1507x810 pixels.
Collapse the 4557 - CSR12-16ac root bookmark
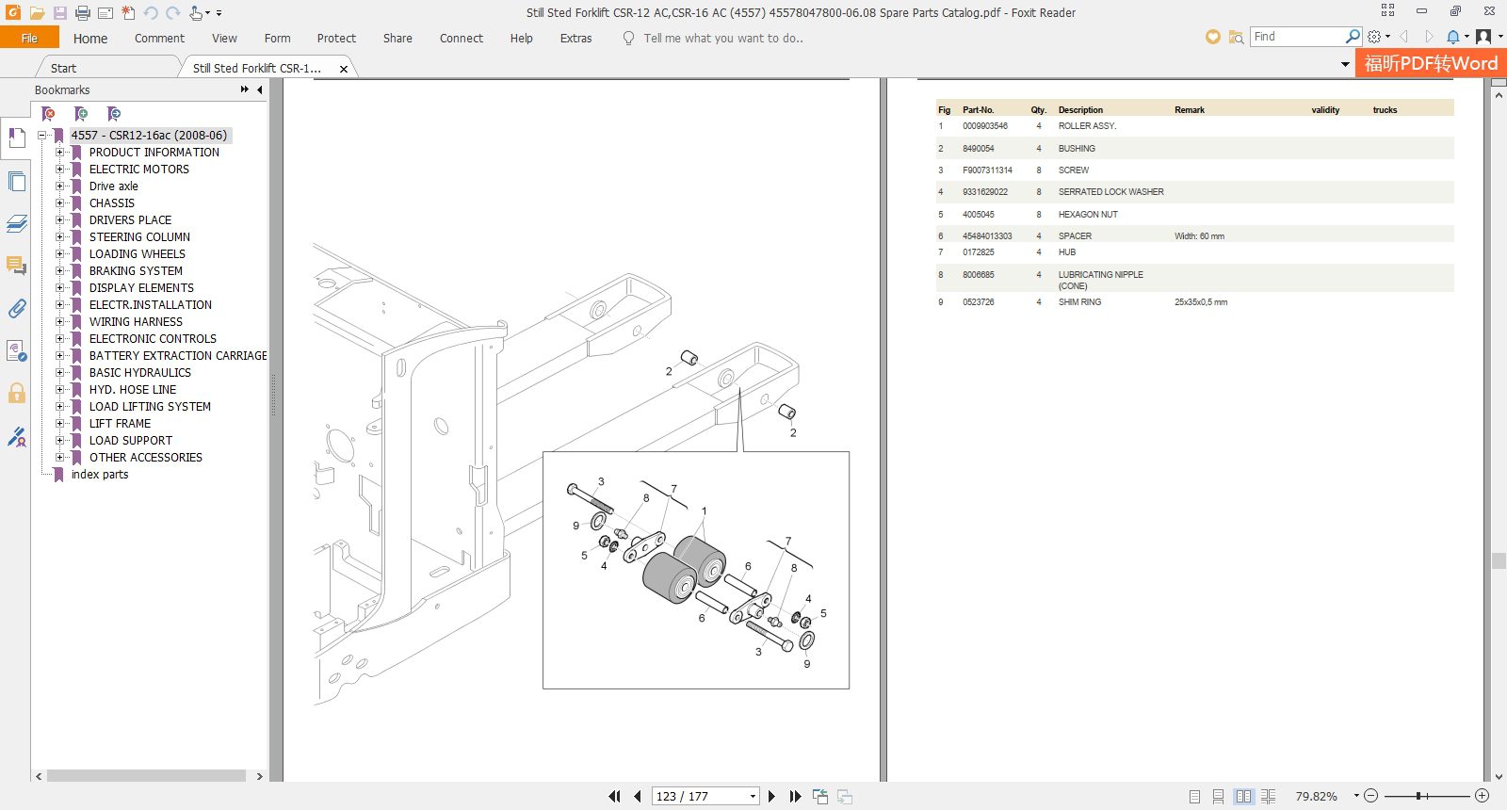coord(42,136)
